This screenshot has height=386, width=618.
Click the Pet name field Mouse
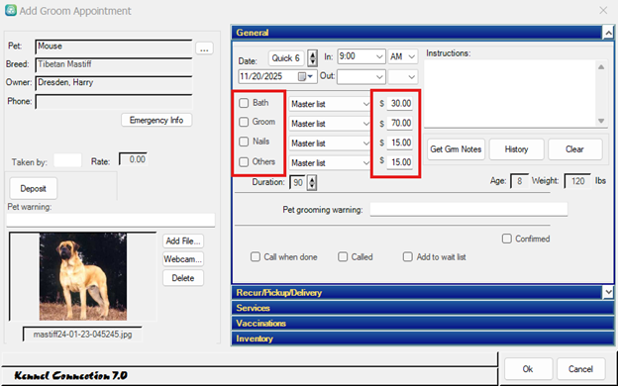(114, 47)
